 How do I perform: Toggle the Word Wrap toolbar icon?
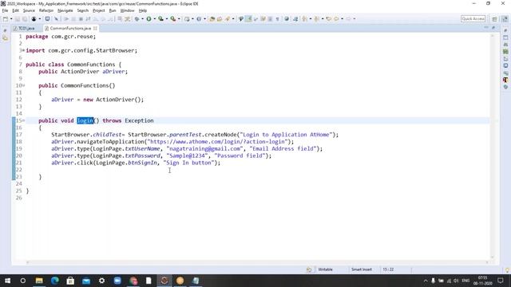[263, 19]
